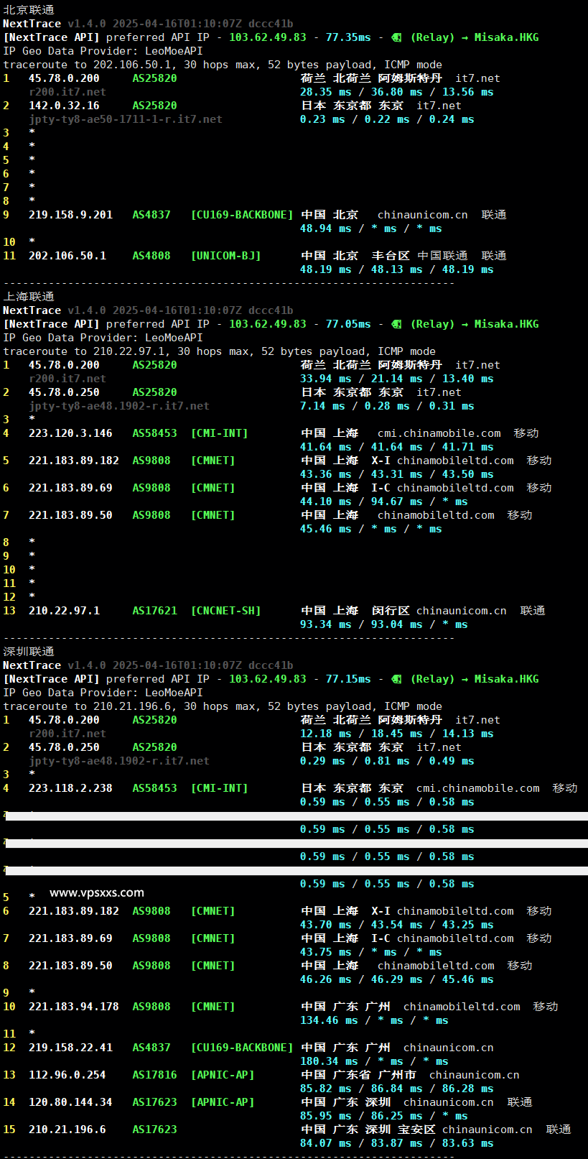Select the latency value 7.14 ms
The image size is (588, 1159).
(x=322, y=406)
